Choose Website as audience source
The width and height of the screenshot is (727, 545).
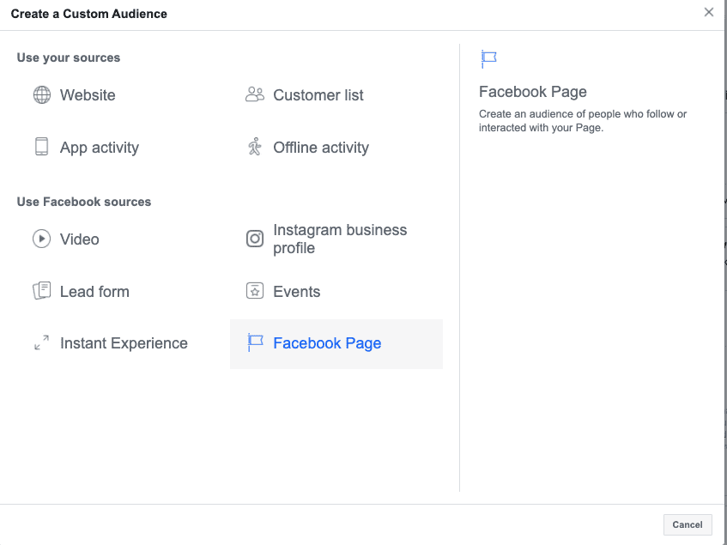(88, 95)
